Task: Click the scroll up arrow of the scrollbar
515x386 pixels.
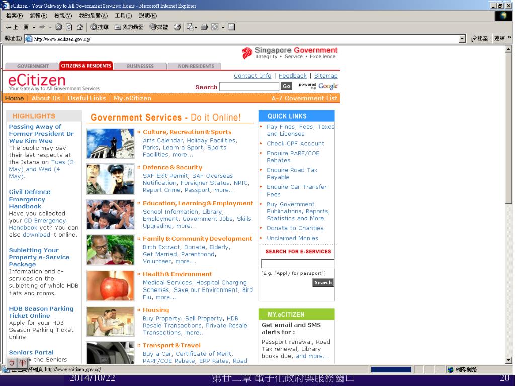Action: (508, 49)
